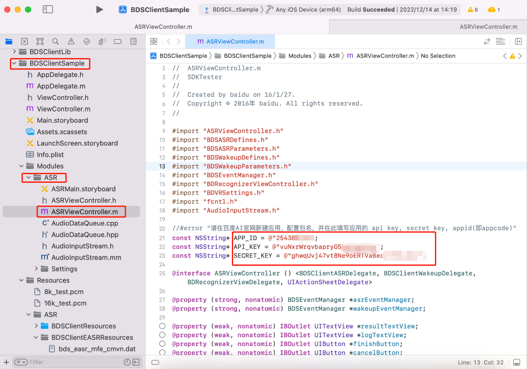
Task: Open the Symbol navigator
Action: tap(40, 42)
